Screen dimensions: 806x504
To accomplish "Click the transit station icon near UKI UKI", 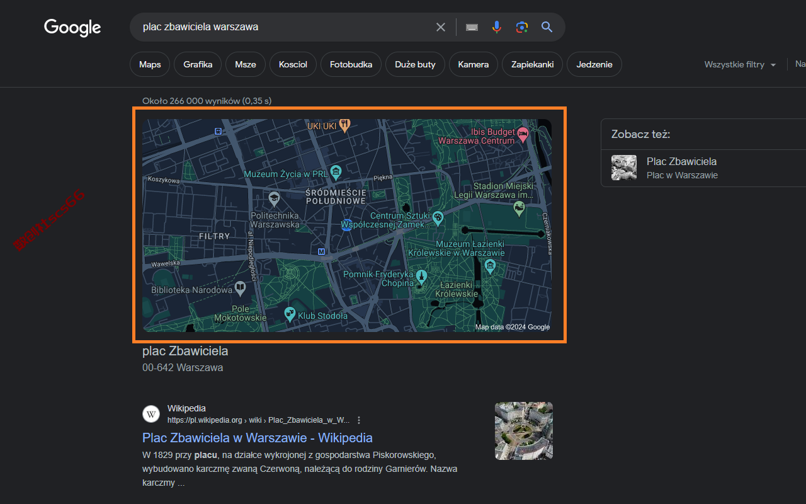I will [218, 131].
